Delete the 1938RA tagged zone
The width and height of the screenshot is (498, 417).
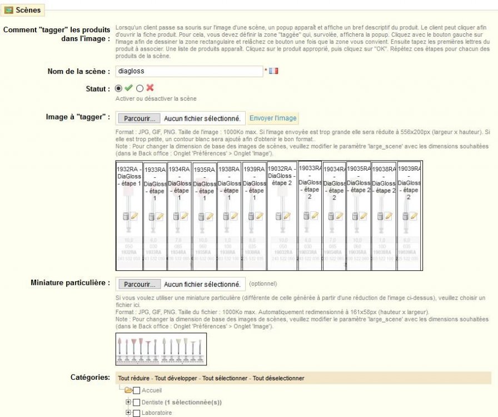click(226, 216)
